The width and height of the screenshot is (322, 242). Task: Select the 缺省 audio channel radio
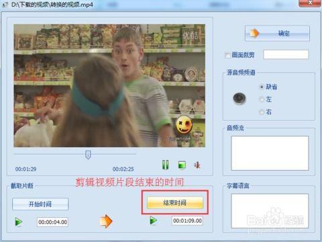tap(262, 87)
